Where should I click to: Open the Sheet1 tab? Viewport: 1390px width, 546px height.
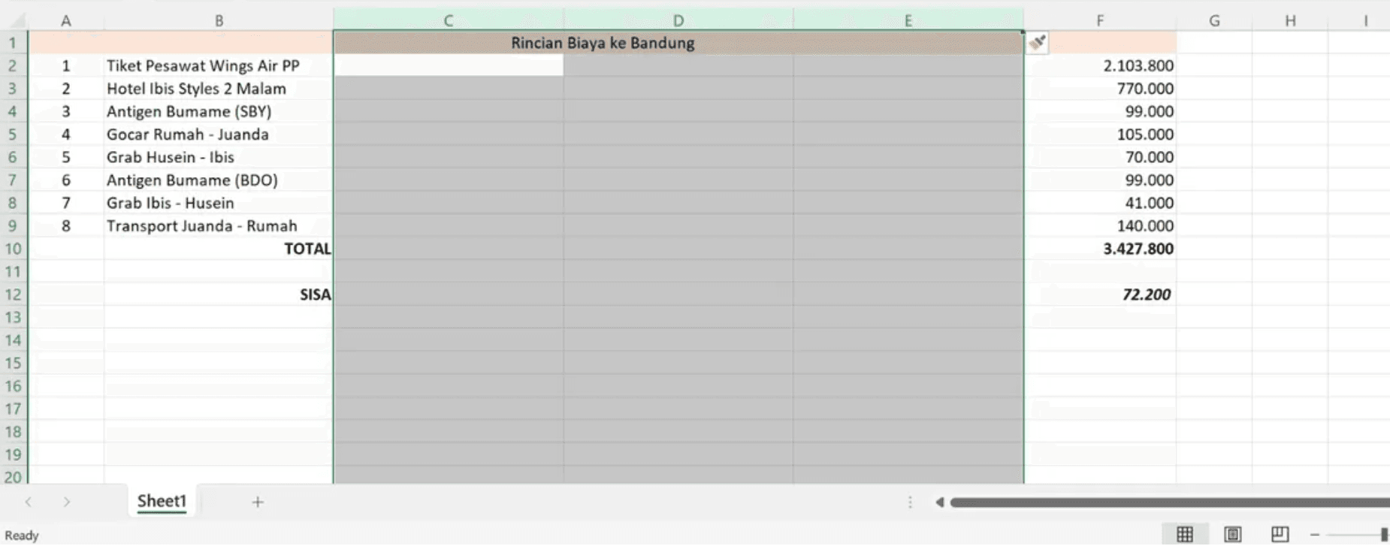162,501
